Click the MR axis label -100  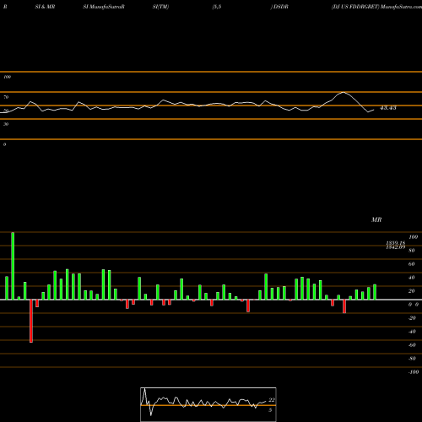click(414, 372)
